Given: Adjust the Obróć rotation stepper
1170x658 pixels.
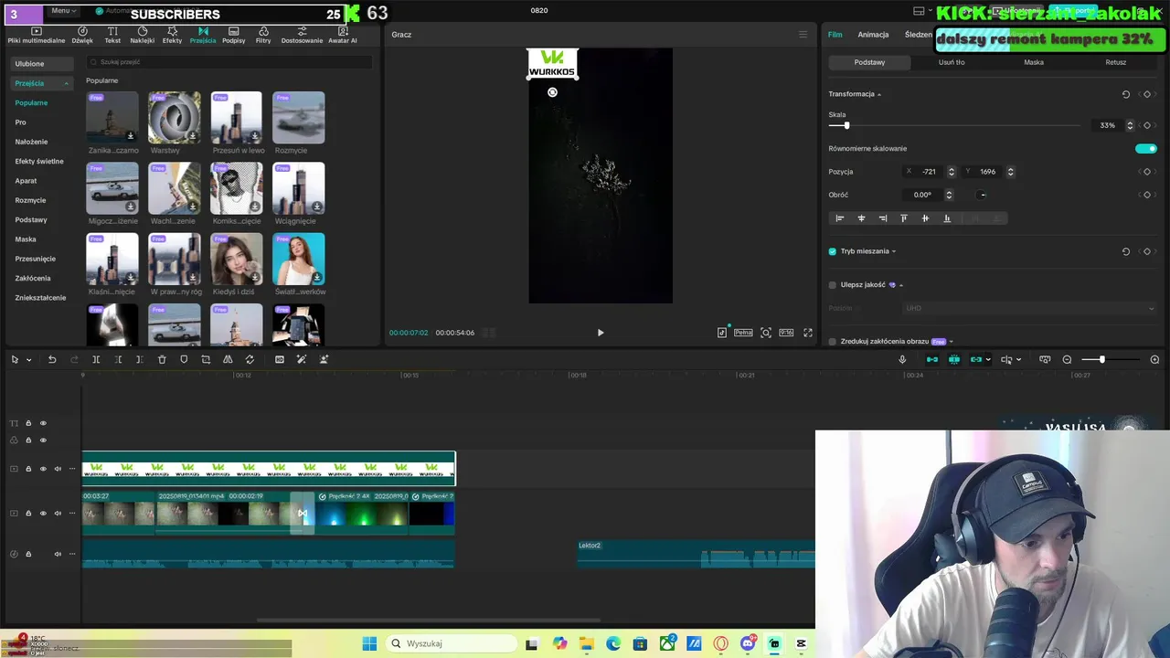Looking at the screenshot, I should [x=949, y=195].
